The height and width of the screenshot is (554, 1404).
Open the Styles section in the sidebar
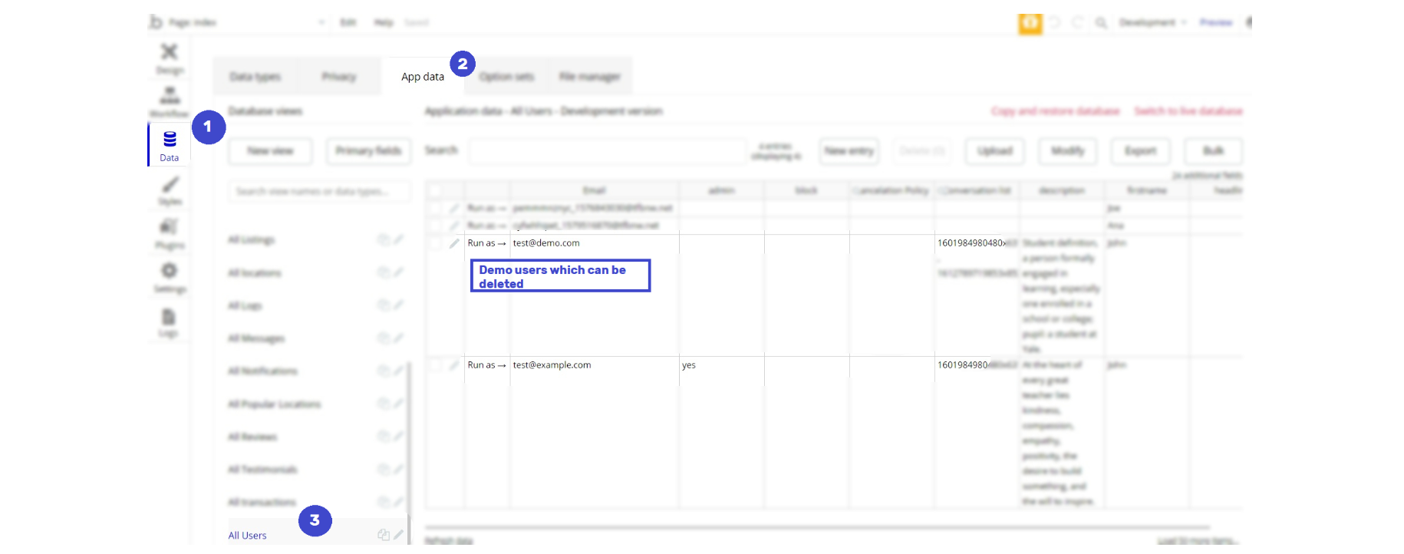(x=170, y=190)
